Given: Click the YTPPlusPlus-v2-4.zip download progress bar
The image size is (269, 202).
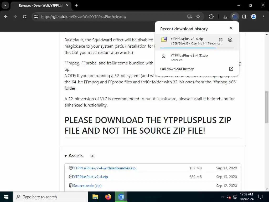Looking at the screenshot, I should click(x=197, y=48).
